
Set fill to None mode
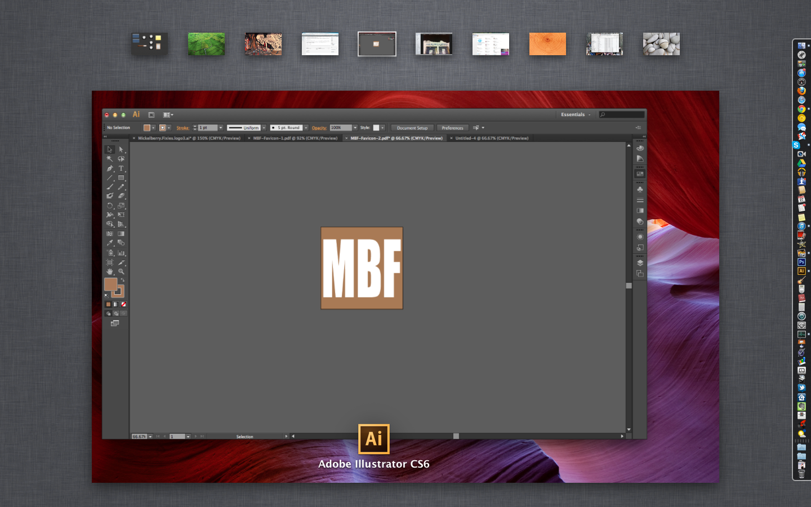pyautogui.click(x=123, y=304)
